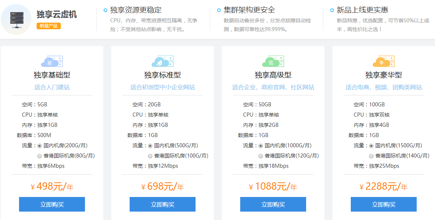Buy the 498元/年 plan with 立即购买

pos(52,204)
